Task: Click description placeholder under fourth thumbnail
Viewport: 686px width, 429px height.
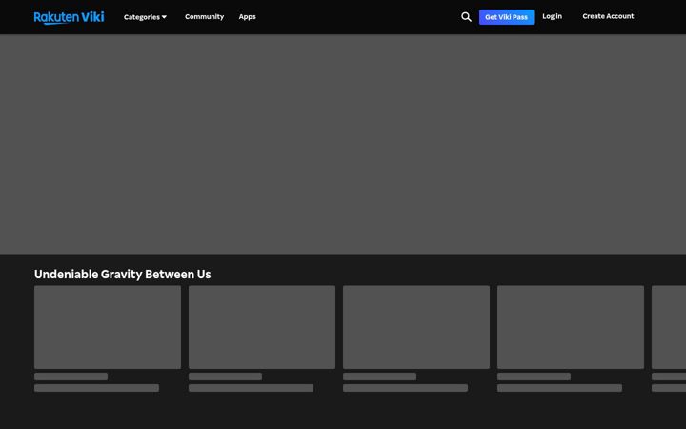Action: pyautogui.click(x=559, y=388)
